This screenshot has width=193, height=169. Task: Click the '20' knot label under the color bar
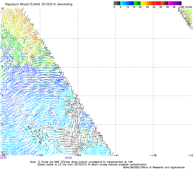point(140,7)
